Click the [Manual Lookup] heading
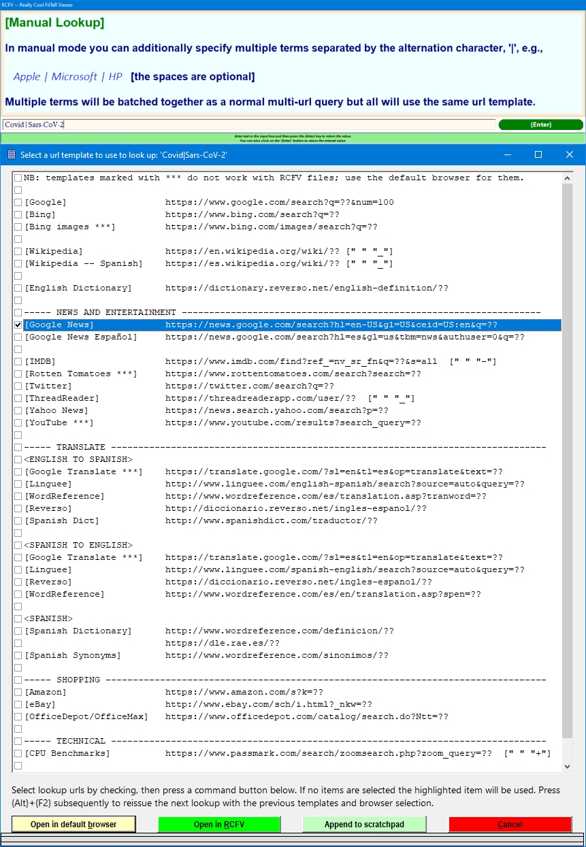The height and width of the screenshot is (847, 586). pyautogui.click(x=54, y=23)
